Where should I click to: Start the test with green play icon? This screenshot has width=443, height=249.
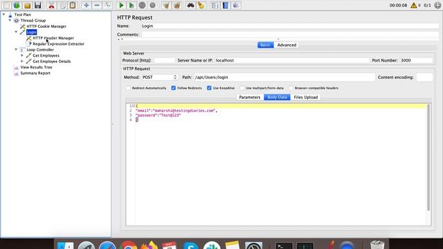coord(121,5)
